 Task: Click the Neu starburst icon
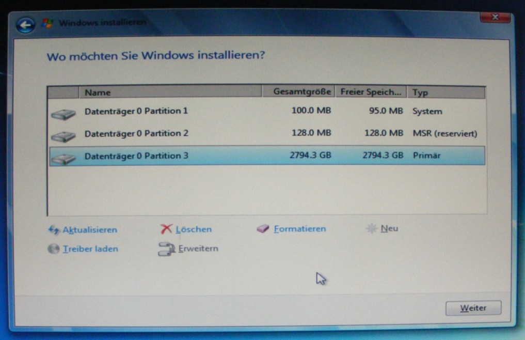click(371, 228)
